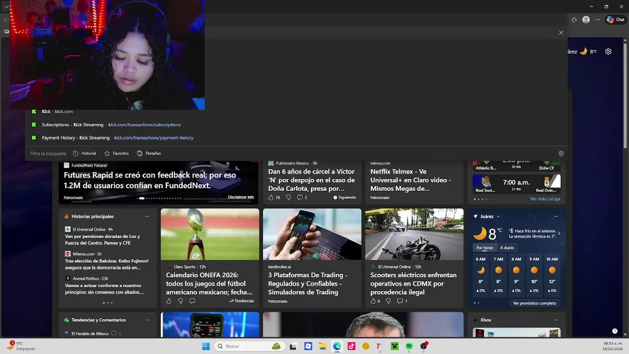
Task: Like the Calendario ONEFA 2026 article
Action: (169, 301)
